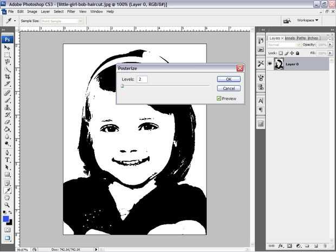Open the Opacity slider arrow
This screenshot has height=252, width=336.
[330, 45]
